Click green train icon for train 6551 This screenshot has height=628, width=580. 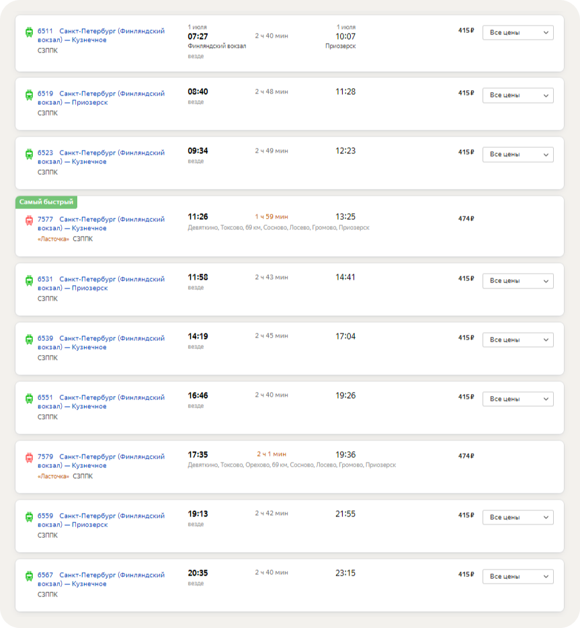point(29,397)
